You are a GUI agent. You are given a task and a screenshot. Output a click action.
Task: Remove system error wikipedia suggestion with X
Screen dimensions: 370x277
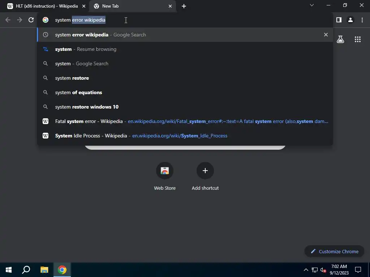click(x=326, y=35)
